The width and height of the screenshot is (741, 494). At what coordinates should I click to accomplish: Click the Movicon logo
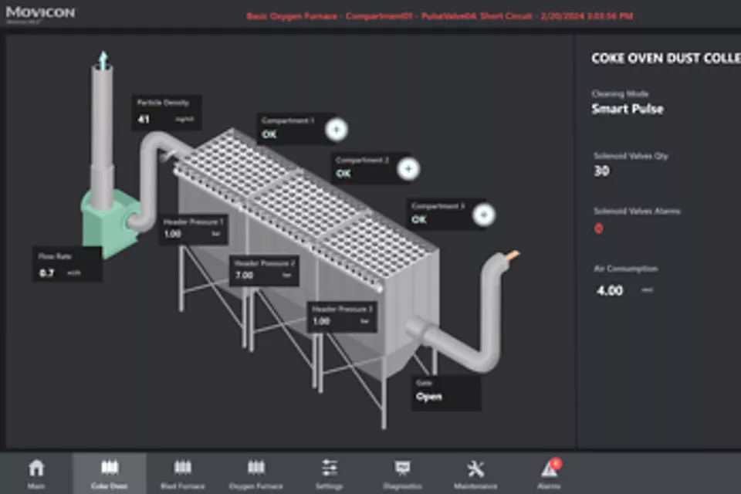(x=40, y=13)
